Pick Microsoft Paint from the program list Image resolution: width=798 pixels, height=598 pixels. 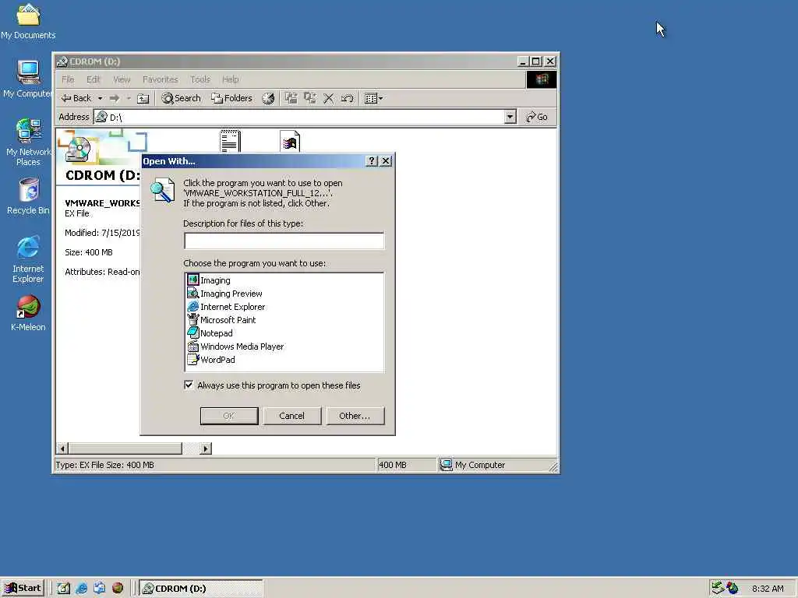pos(222,320)
